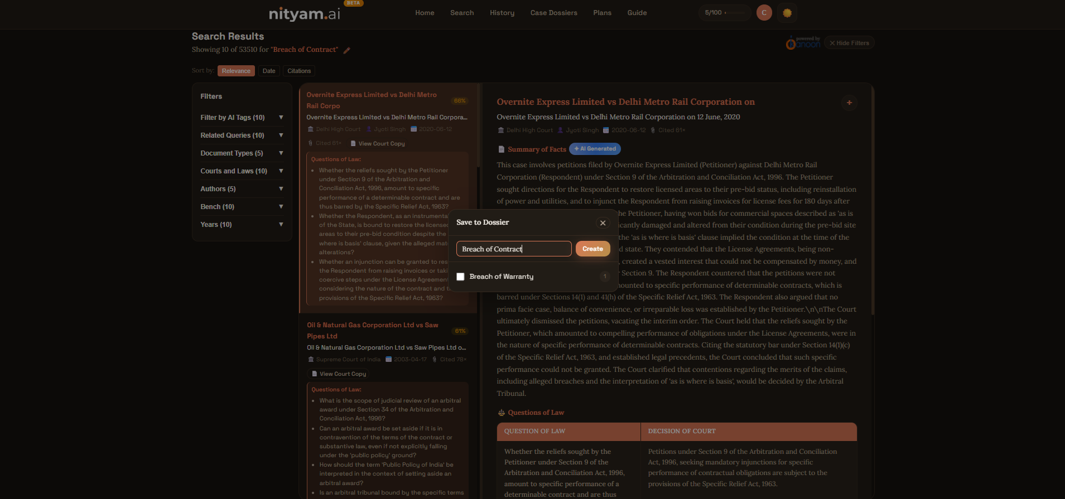Click the detail panel case title heading

[625, 102]
